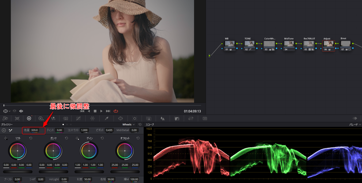
Task: Click the auto white balance picker icon
Action: pyautogui.click(x=11, y=130)
